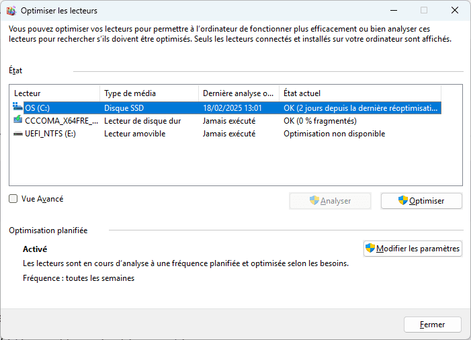471x340 pixels.
Task: Enable the Vue Avancé checkbox
Action: (x=13, y=199)
